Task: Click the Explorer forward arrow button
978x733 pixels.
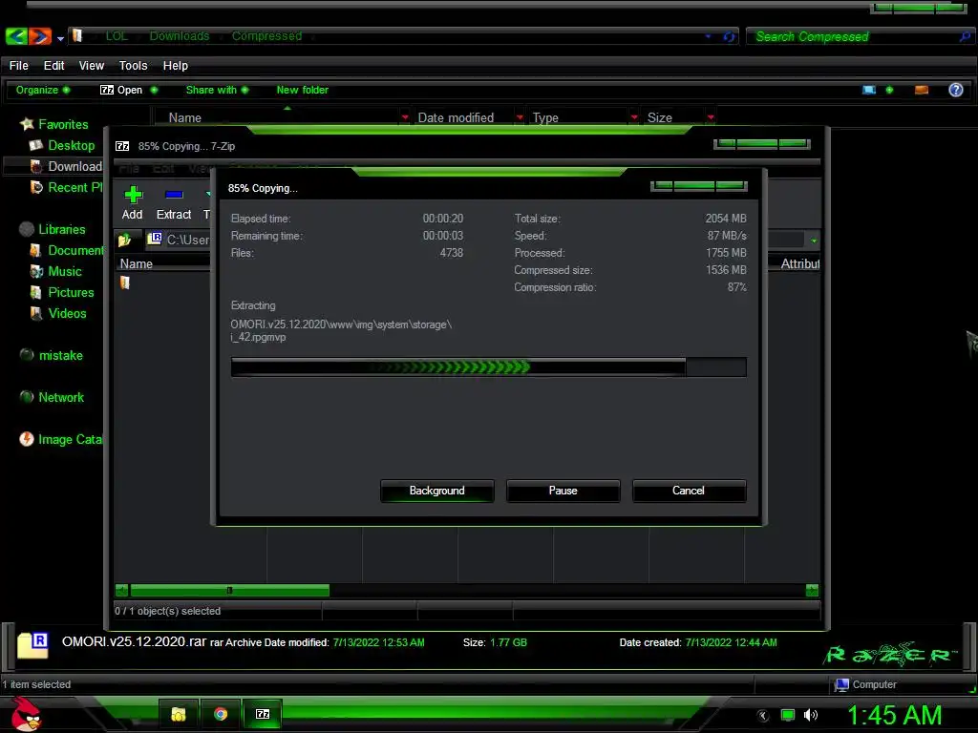Action: (40, 36)
